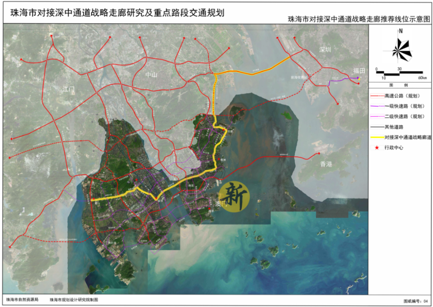Image resolution: width=433 pixels, height=307 pixels.
Task: Click the N letter above the compass
Action: (401, 31)
